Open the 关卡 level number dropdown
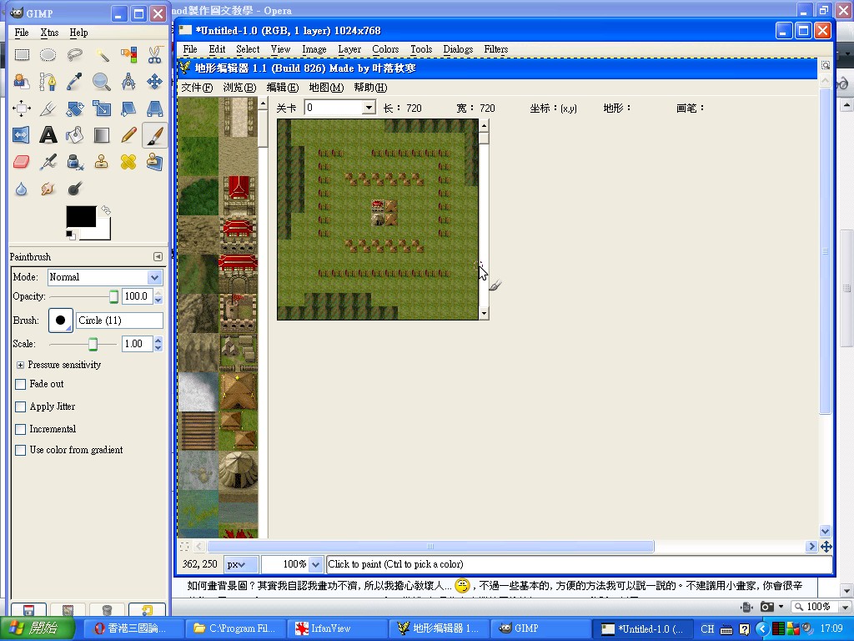The image size is (854, 641). coord(369,108)
